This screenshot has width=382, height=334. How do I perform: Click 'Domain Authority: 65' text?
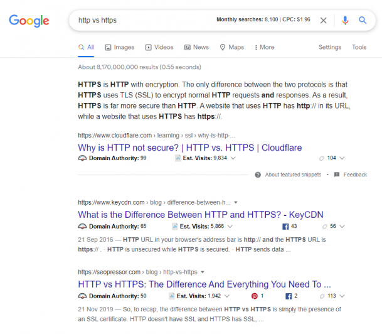pyautogui.click(x=118, y=227)
